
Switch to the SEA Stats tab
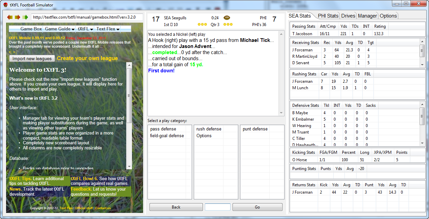tap(300, 16)
